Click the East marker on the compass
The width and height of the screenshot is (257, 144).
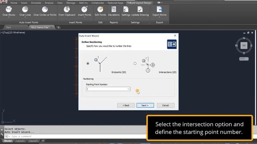(251, 46)
